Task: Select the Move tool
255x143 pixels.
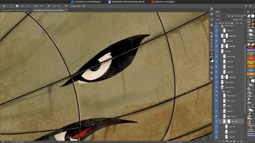Action: pyautogui.click(x=212, y=40)
